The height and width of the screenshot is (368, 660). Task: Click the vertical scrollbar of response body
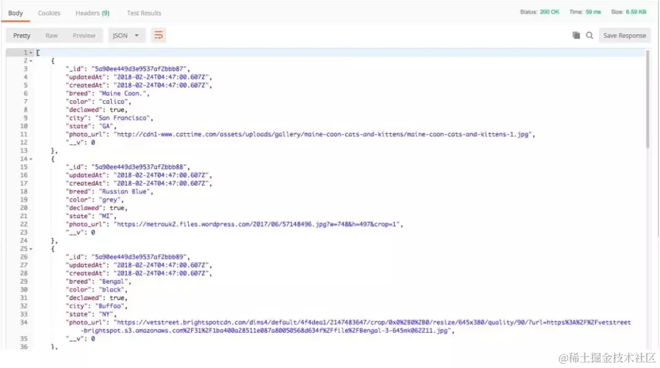[x=647, y=100]
